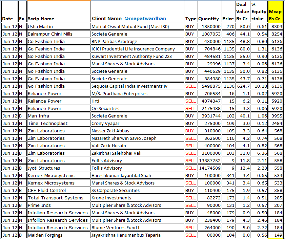Select the 'Man Infra' scrip cell
Viewport: 285px width, 239px height.
coord(59,116)
